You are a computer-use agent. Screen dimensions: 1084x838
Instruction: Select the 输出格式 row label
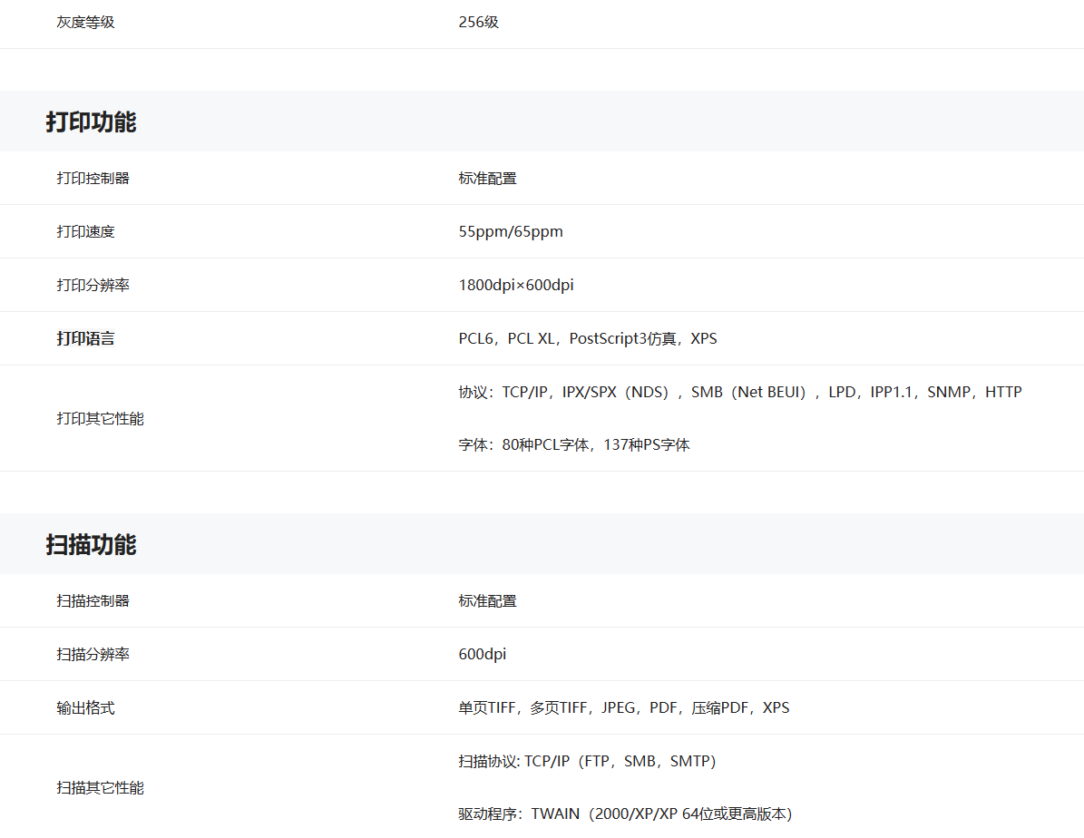[85, 708]
